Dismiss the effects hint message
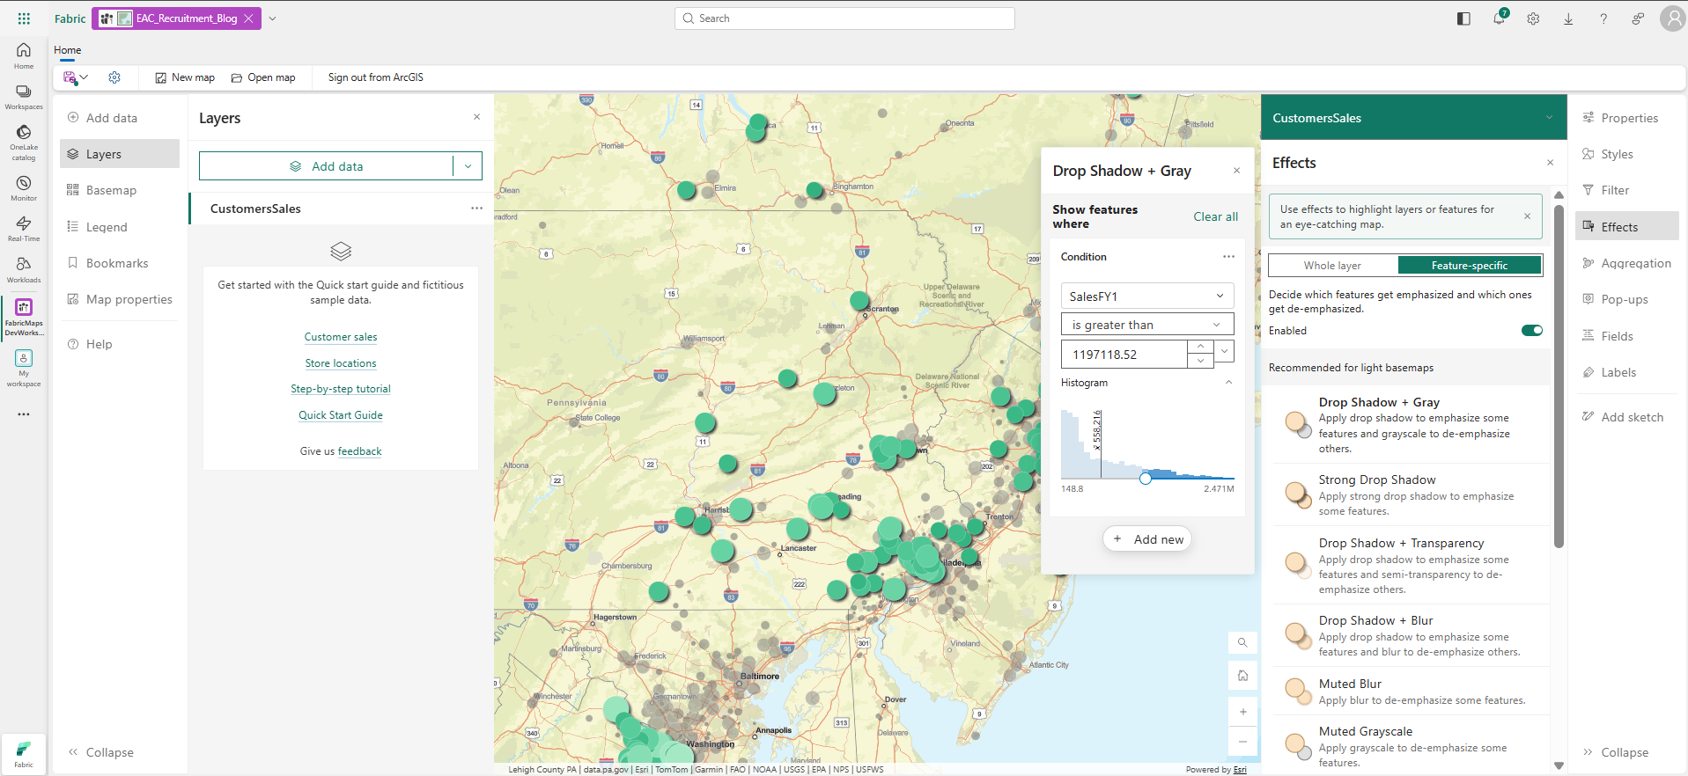1688x776 pixels. (1527, 216)
